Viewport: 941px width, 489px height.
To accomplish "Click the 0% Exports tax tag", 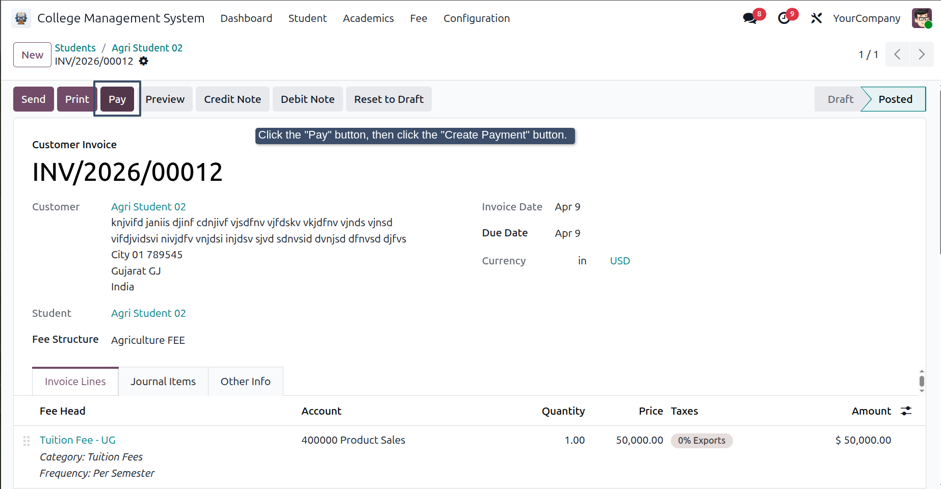I will coord(701,441).
